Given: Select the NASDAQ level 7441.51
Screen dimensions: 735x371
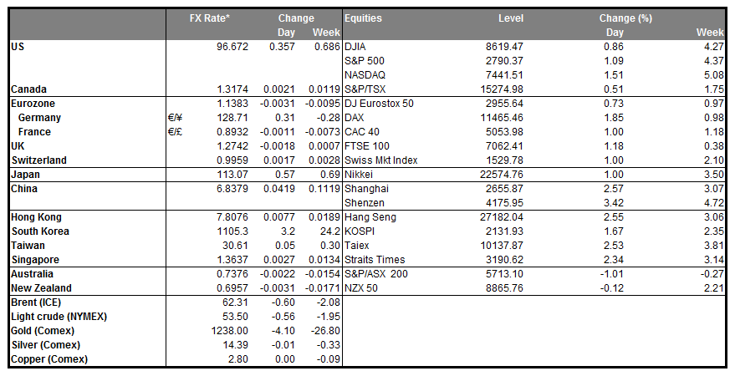Looking at the screenshot, I should coord(499,75).
